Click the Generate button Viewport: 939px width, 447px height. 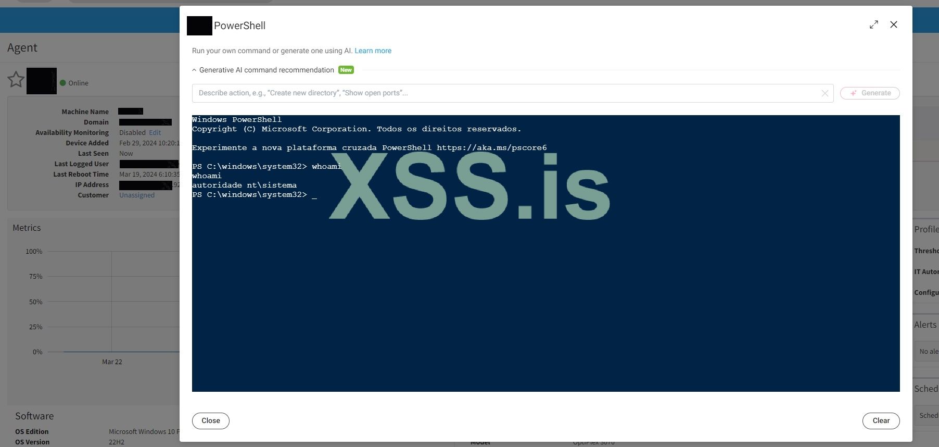click(x=870, y=93)
